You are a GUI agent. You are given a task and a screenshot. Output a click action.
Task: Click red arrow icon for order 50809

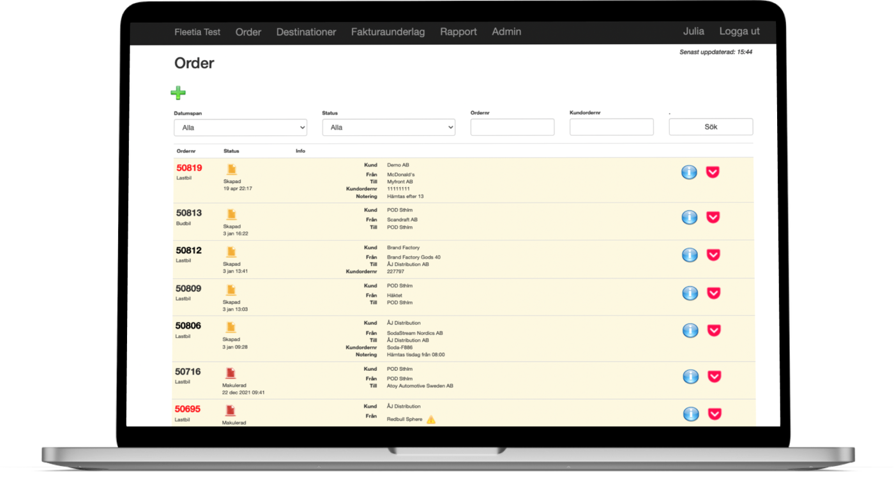[714, 293]
